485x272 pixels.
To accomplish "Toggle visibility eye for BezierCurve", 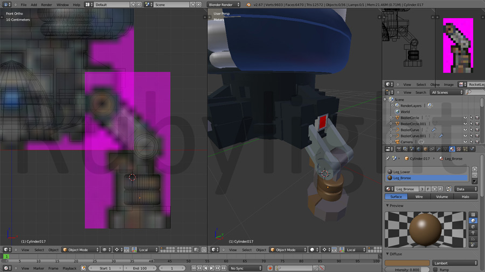I will (465, 130).
